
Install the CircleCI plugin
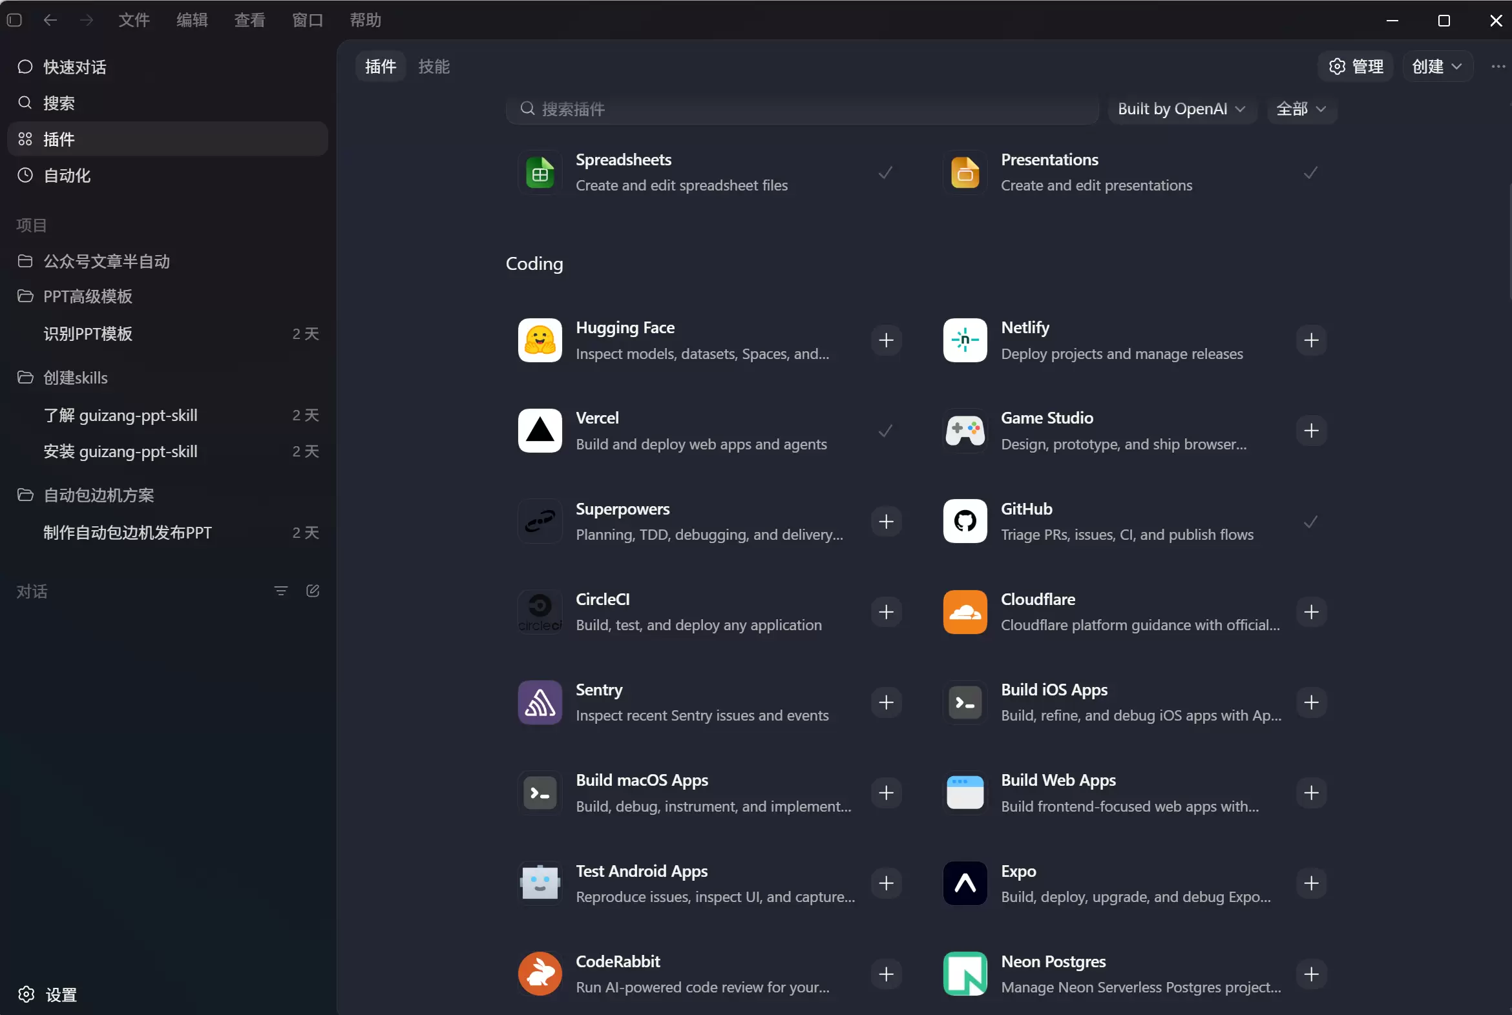coord(887,612)
